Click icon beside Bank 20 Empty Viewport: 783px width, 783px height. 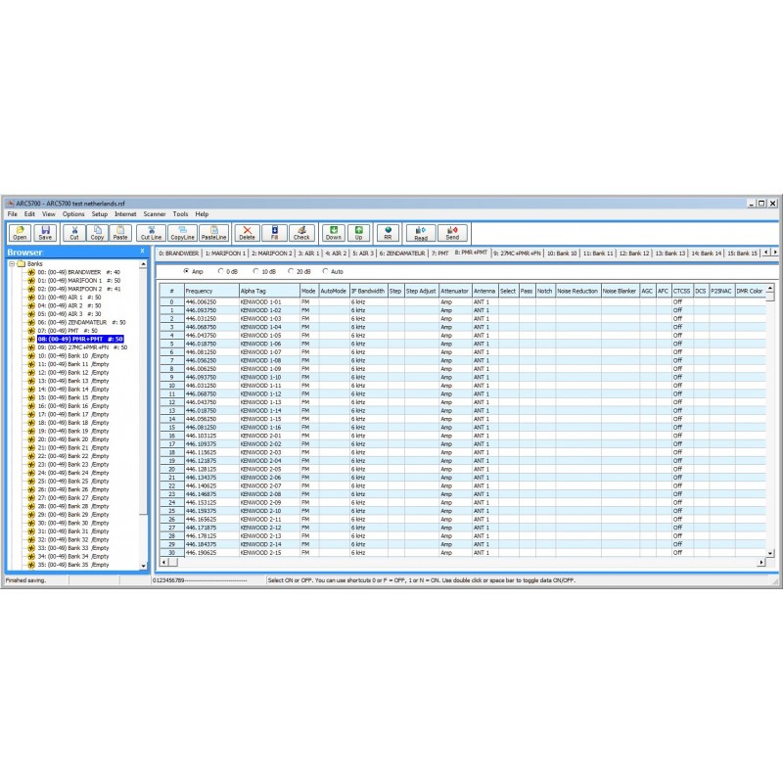click(31, 439)
